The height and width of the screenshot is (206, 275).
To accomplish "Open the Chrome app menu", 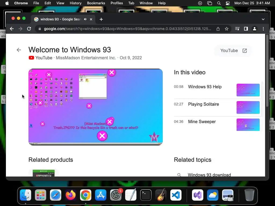I will [21, 3].
